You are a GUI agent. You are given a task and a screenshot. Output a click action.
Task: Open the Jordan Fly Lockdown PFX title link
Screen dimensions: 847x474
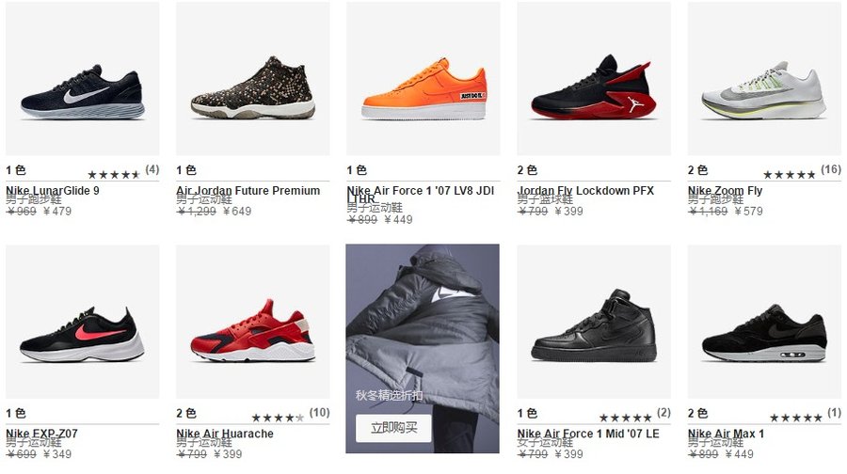click(x=585, y=191)
